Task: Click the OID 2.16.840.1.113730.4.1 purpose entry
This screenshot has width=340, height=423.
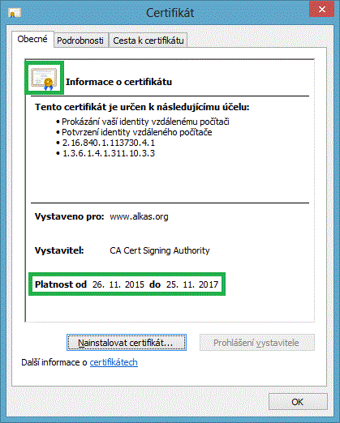Action: click(x=108, y=143)
